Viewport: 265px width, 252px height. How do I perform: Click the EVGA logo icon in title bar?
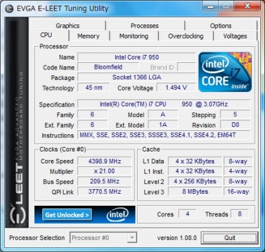tap(9, 9)
